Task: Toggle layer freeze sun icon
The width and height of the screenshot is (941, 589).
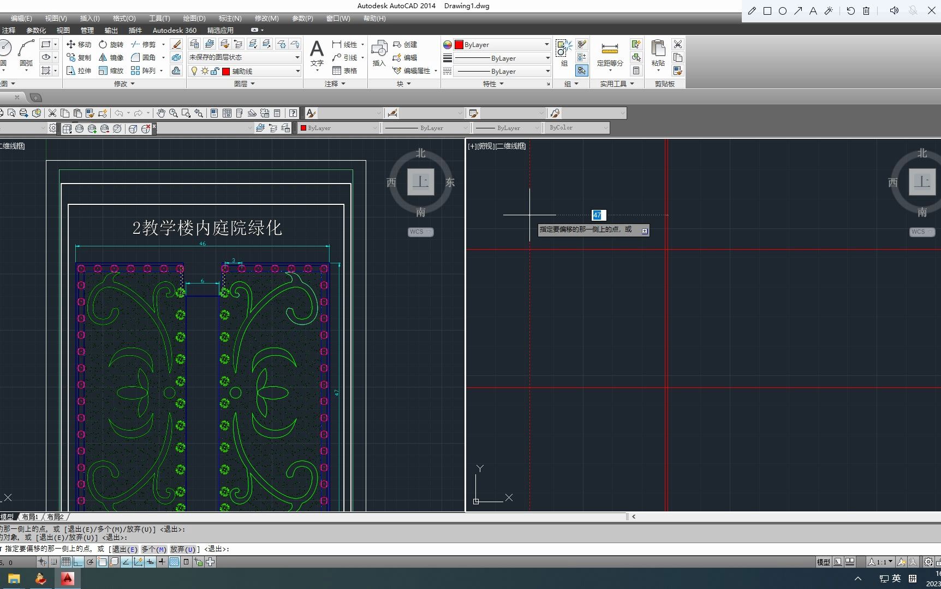Action: click(x=205, y=71)
